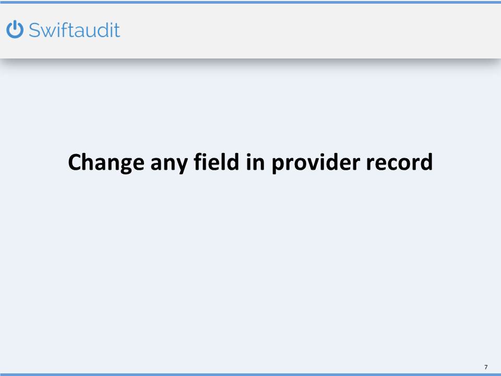Click the Swiftaudit wordmark text
Viewport: 501px width, 376px height.
74,30
